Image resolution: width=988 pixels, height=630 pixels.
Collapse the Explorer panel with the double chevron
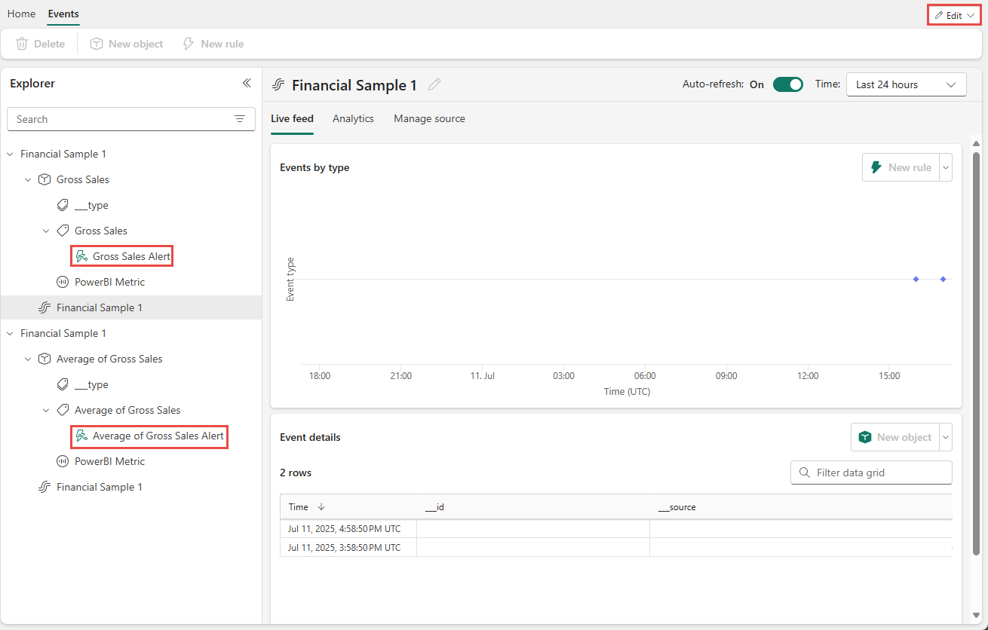[x=247, y=83]
